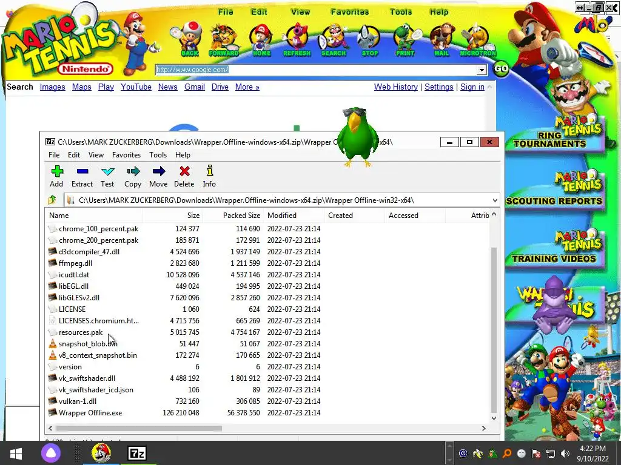Click the orange magnifier tray icon
This screenshot has height=465, width=621.
pos(507,453)
